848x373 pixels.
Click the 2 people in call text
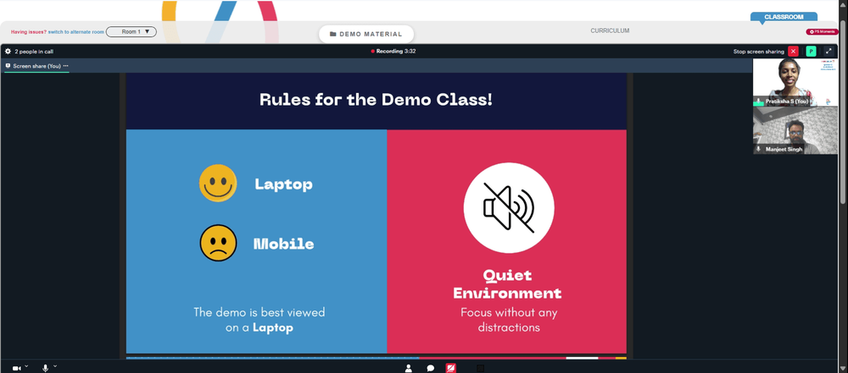click(x=34, y=52)
